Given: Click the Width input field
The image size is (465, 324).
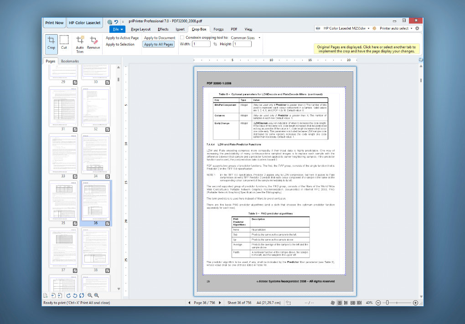Looking at the screenshot, I should click(201, 44).
